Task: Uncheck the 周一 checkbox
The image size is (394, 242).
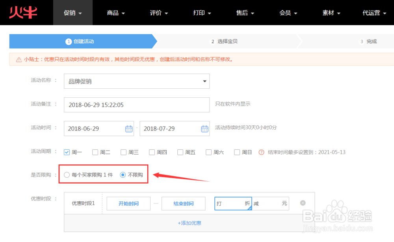Action: click(x=67, y=152)
